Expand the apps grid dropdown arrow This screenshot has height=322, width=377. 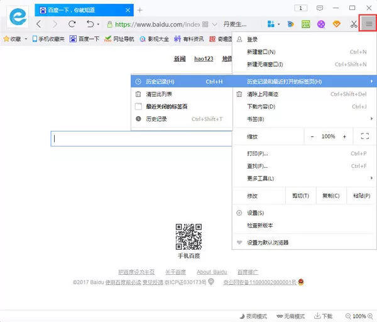[x=278, y=25]
